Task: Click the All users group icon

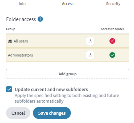Action: [x=10, y=41]
